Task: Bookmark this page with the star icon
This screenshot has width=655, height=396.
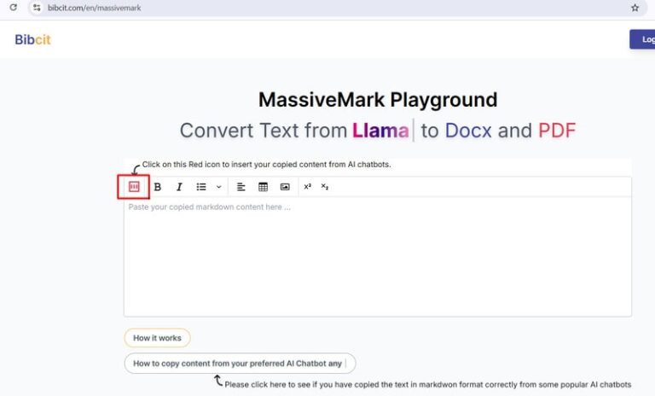Action: 635,8
